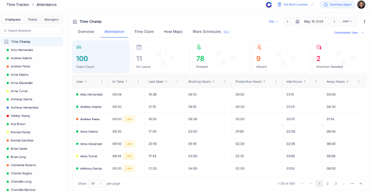Select the Attendance tab
This screenshot has width=372, height=192.
(x=114, y=32)
